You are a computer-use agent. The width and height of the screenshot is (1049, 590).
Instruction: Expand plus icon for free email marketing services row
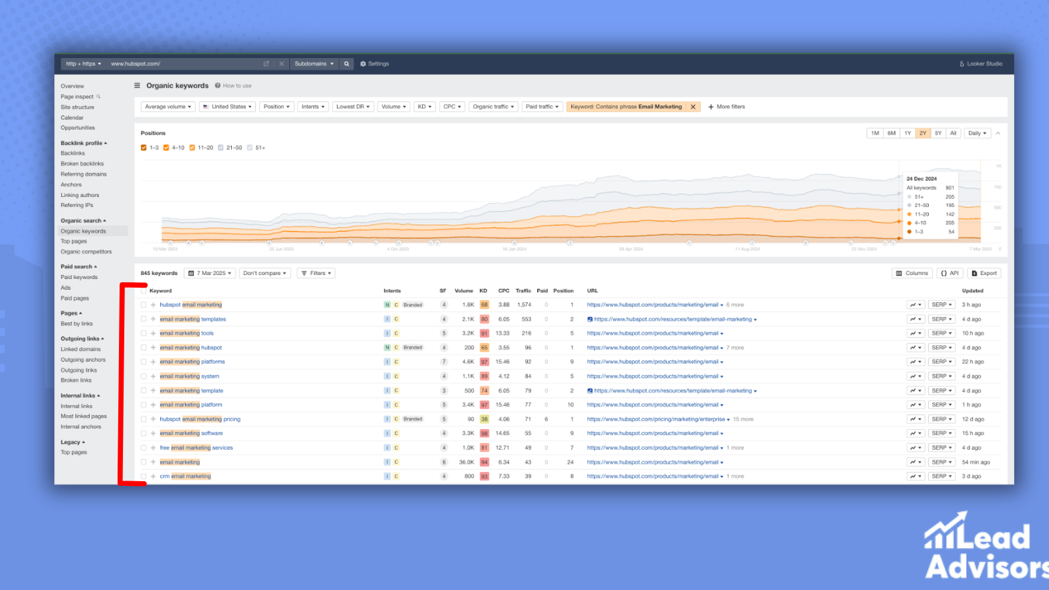(153, 448)
